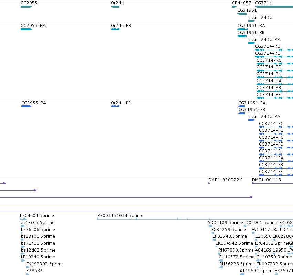Click the 328682 EST label
The height and width of the screenshot is (276, 293).
[34, 271]
